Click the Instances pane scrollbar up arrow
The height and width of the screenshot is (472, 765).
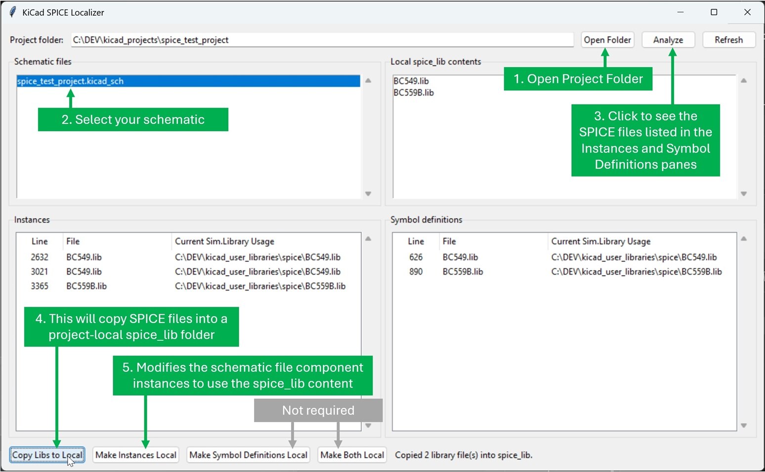tap(368, 239)
